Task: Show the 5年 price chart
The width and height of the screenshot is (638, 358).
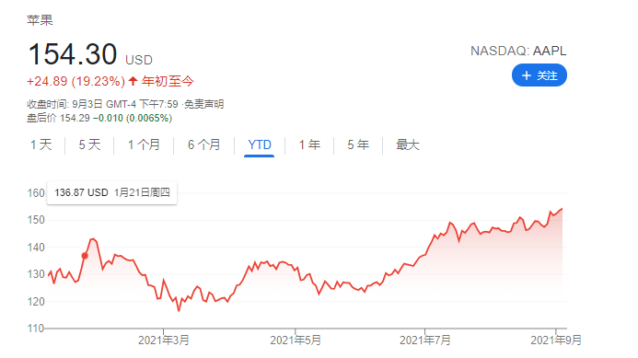Action: click(x=358, y=144)
